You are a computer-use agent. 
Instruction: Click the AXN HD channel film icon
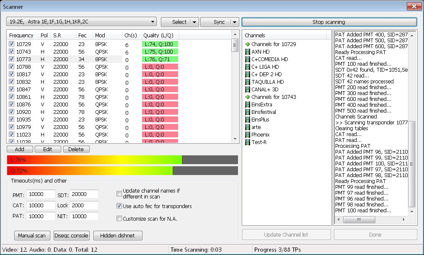click(248, 52)
